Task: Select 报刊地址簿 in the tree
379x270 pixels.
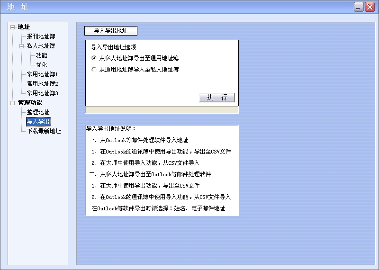Action: click(41, 36)
